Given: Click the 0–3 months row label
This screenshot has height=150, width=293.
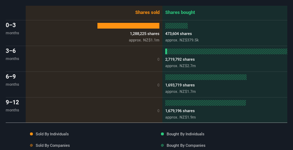Looking at the screenshot, I should pos(12,29).
